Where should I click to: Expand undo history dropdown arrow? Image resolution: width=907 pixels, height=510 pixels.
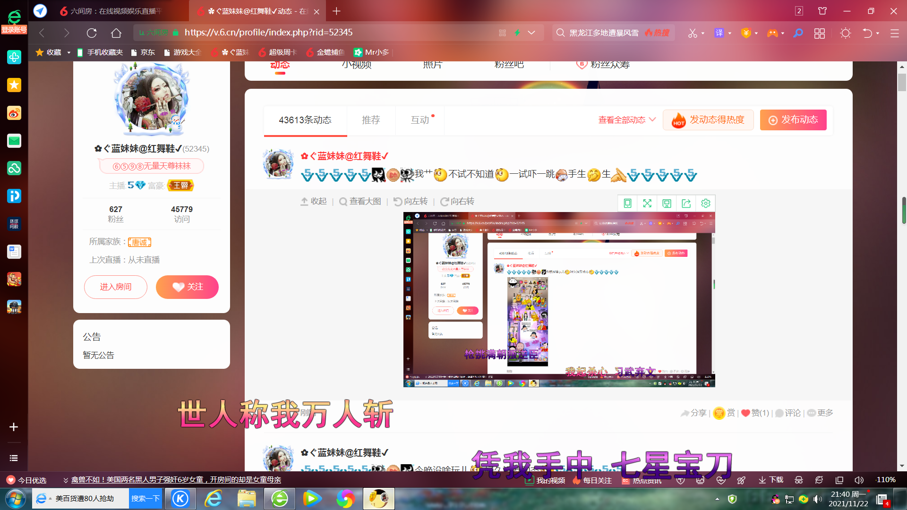tap(878, 33)
